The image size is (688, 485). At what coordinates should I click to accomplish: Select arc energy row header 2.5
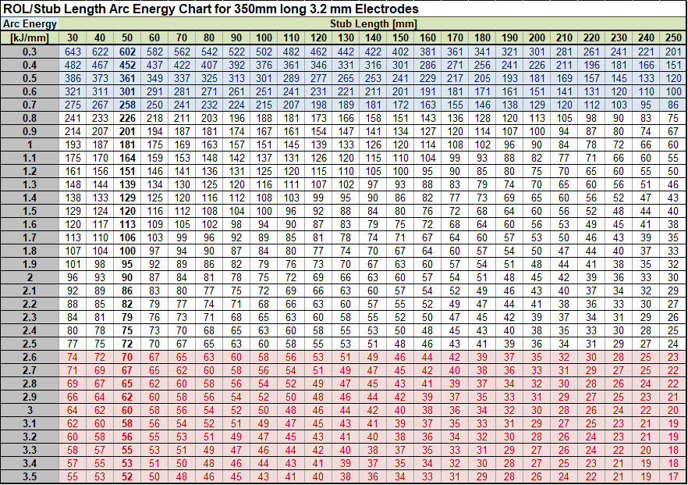30,344
